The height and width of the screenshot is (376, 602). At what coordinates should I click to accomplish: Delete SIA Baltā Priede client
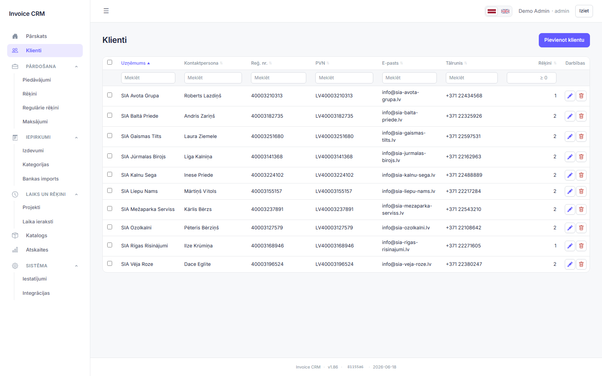point(581,116)
